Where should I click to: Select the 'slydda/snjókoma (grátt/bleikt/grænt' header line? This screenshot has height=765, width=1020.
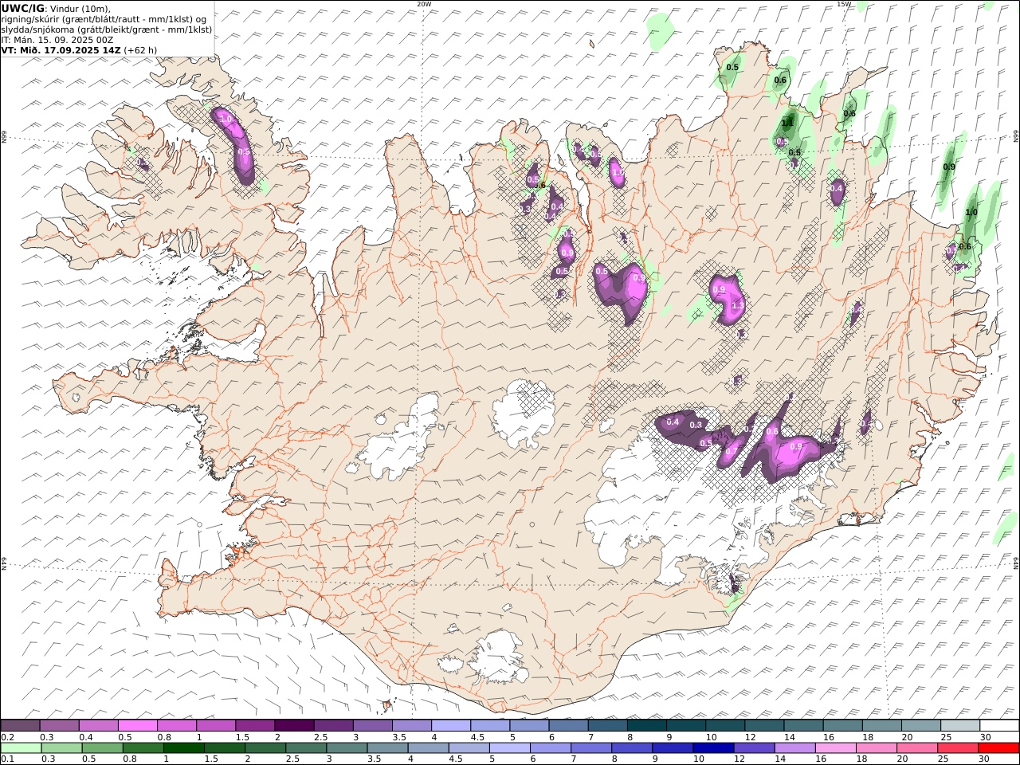(107, 29)
